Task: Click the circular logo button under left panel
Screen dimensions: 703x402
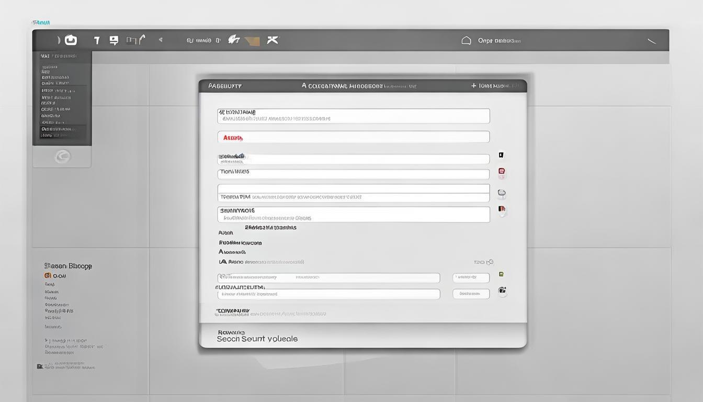Action: (62, 156)
